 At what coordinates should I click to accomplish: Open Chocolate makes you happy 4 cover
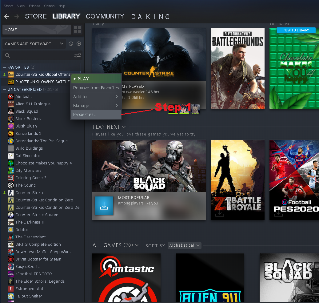pos(294,68)
